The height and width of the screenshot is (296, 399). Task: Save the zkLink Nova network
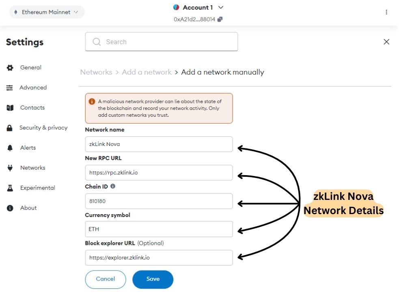tap(153, 279)
